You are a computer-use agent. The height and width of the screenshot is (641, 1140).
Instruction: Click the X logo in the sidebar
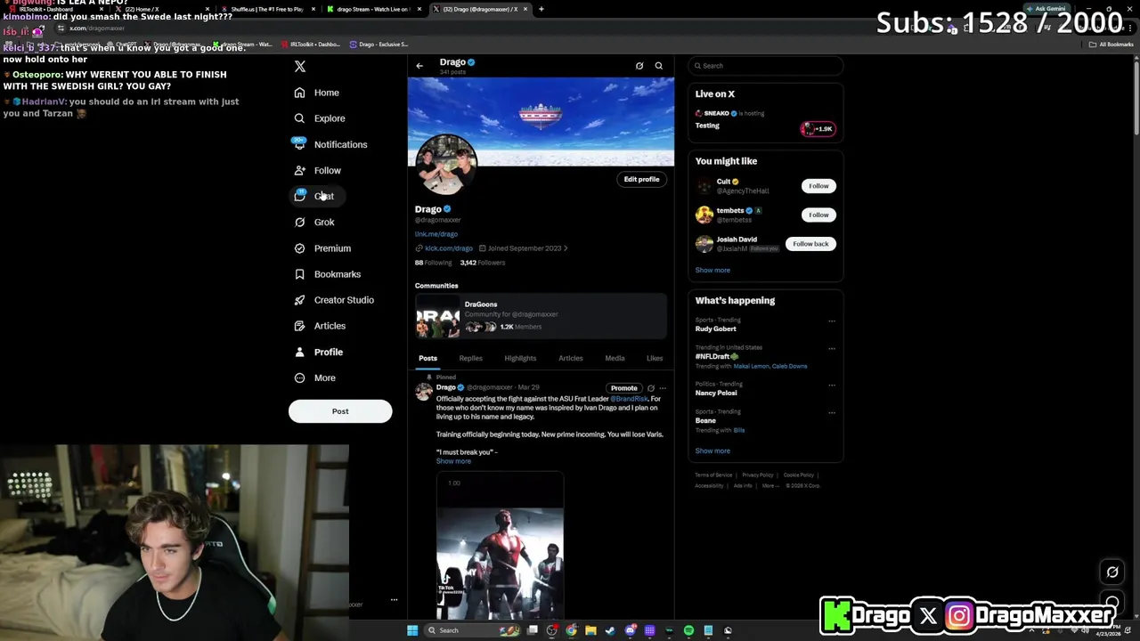(x=300, y=67)
